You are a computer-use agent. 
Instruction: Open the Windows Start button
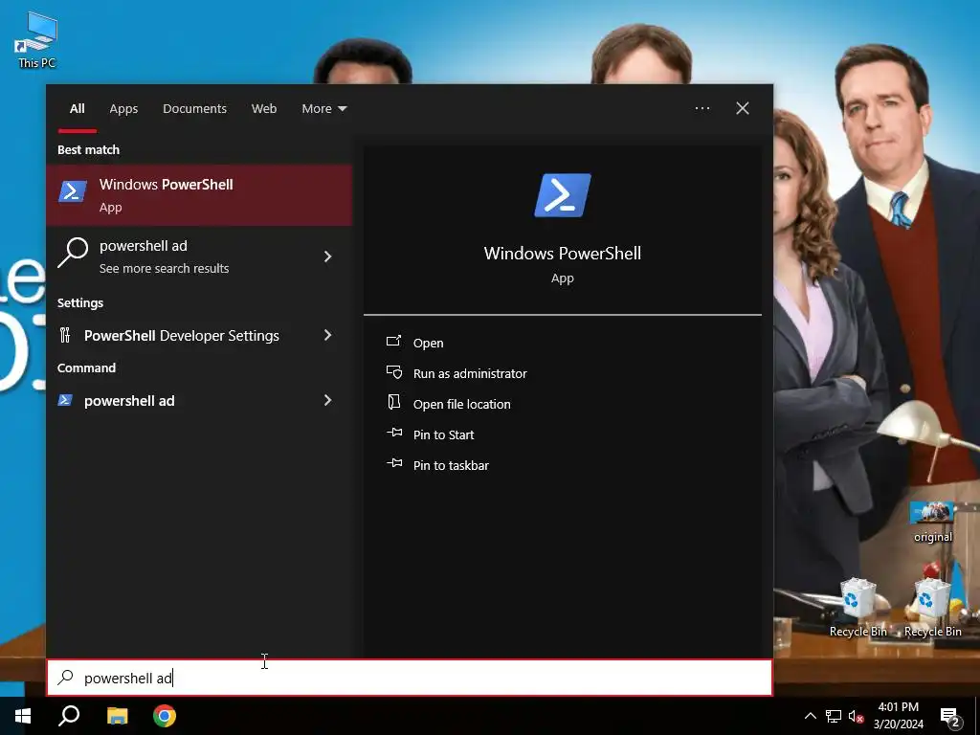23,716
